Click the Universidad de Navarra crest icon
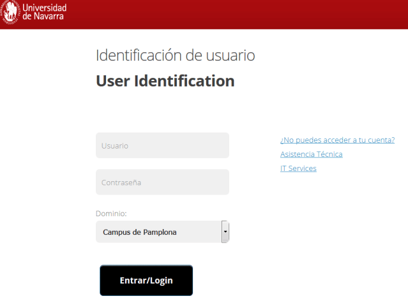 tap(10, 11)
